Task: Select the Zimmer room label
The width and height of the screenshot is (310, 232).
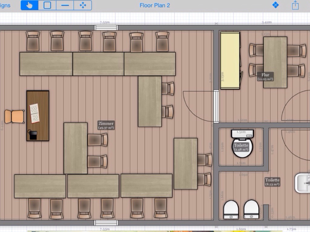Action: coord(106,125)
